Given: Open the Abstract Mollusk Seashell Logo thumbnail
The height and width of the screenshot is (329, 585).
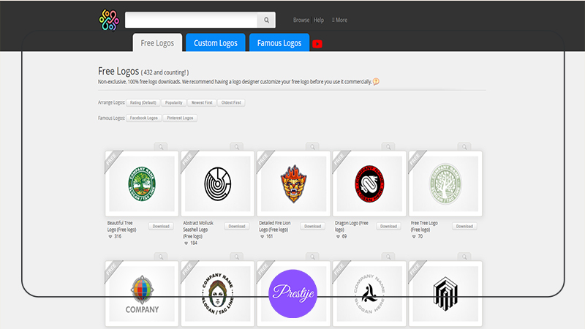Looking at the screenshot, I should 218,184.
